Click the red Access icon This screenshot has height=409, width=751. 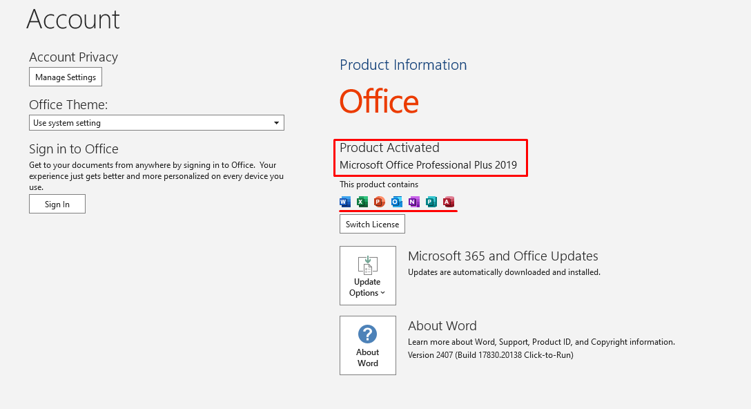point(448,202)
